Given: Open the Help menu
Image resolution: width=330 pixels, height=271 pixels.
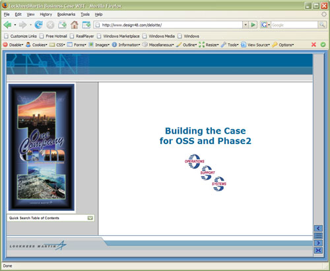Looking at the screenshot, I should tap(98, 15).
